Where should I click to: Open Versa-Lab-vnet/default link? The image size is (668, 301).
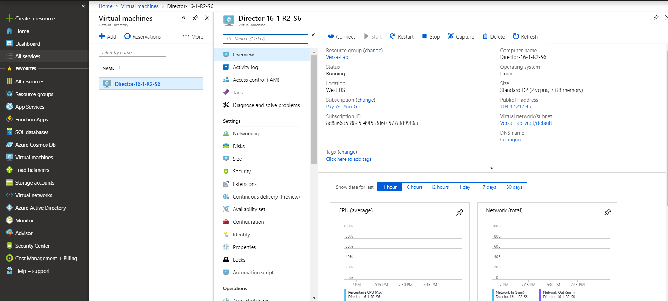[x=526, y=123]
